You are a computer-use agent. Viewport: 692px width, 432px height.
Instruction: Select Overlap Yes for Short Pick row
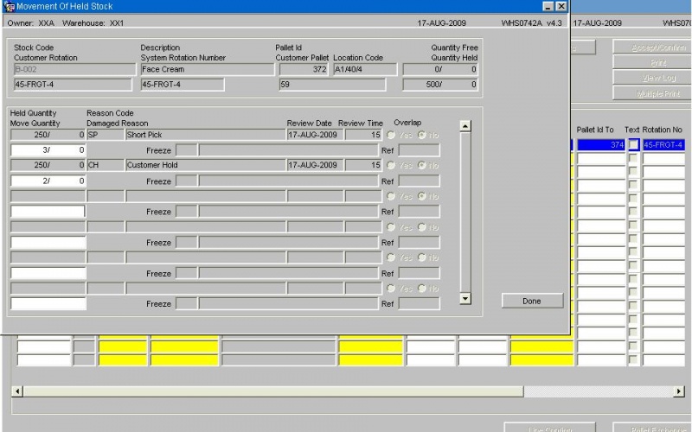(x=391, y=135)
